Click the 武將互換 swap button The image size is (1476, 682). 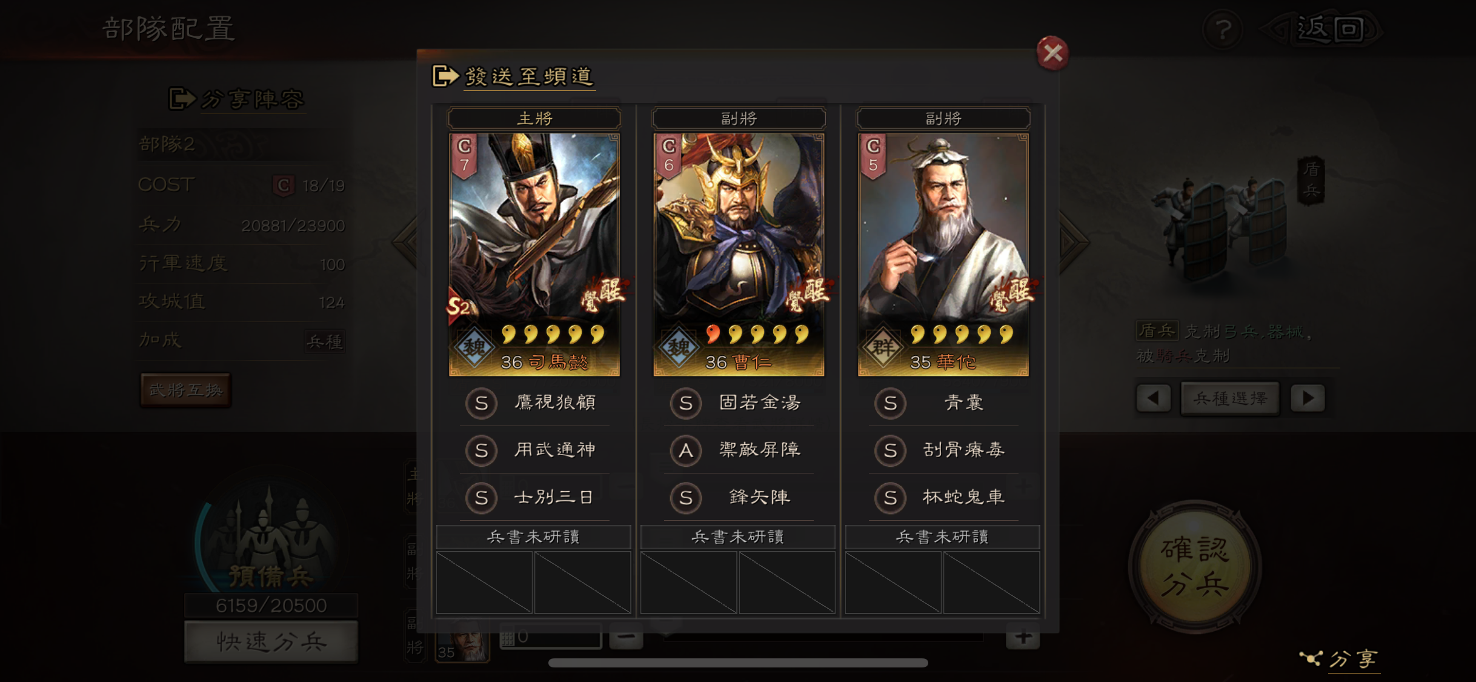(x=185, y=390)
